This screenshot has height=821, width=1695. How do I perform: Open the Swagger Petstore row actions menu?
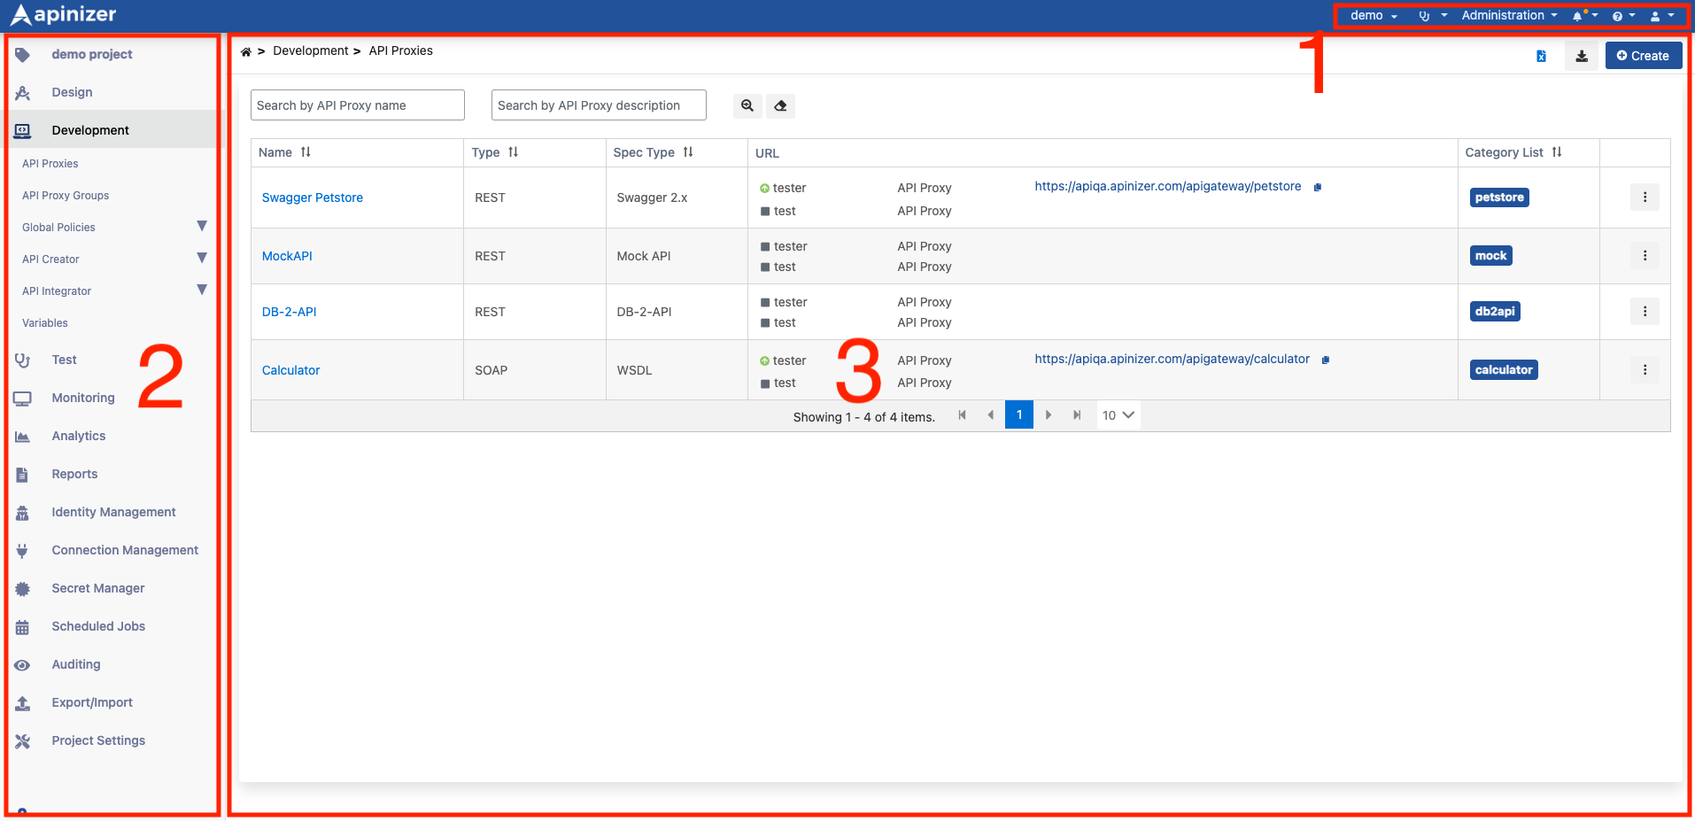click(x=1645, y=198)
